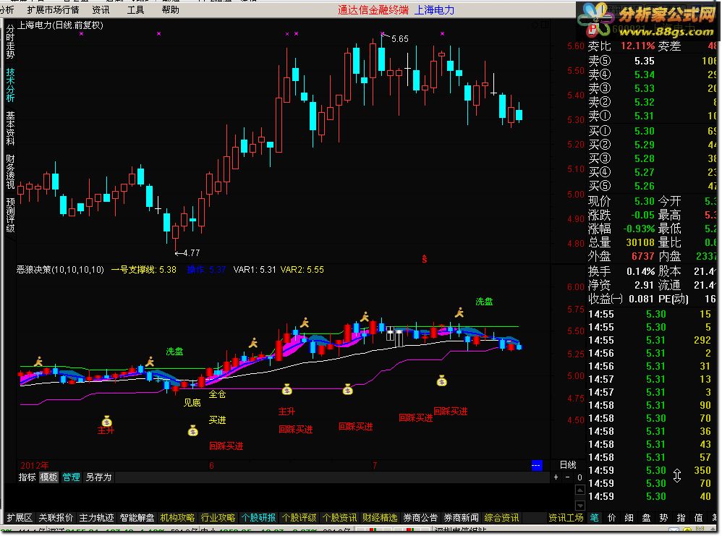Click the running man icon at far left of indicator
Viewport: 722px width, 536px height.
click(x=38, y=362)
